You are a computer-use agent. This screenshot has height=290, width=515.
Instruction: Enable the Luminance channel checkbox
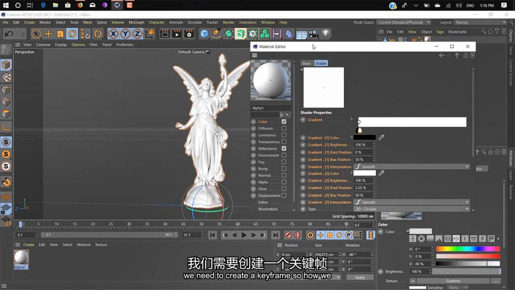click(284, 135)
